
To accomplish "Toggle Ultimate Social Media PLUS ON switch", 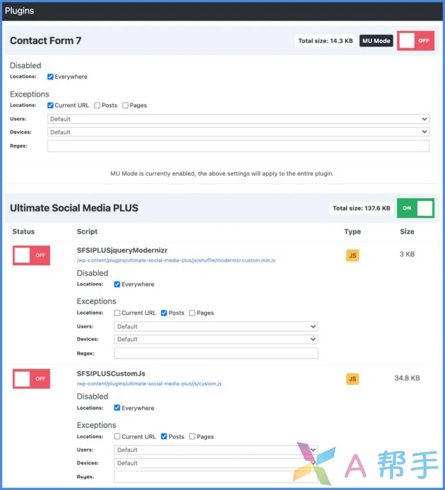I will 416,208.
